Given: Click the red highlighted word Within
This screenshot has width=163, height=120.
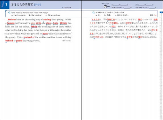Looking at the screenshot, I should click(x=63, y=23).
